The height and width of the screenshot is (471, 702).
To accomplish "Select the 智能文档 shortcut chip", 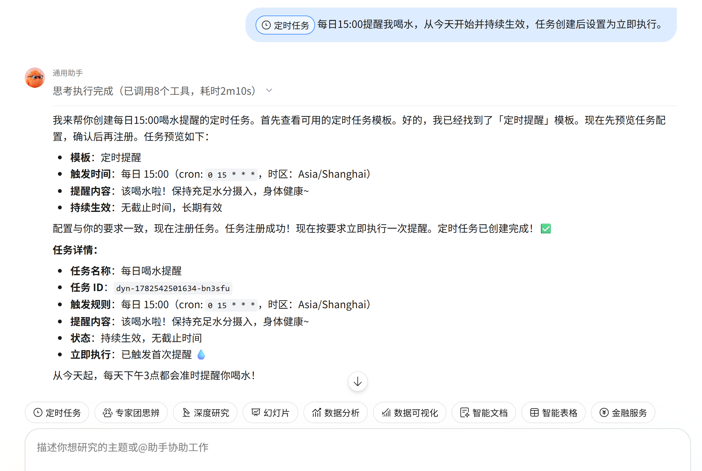I will 484,412.
